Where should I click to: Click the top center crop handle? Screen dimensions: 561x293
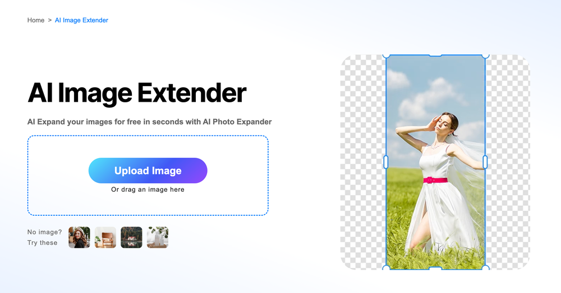pyautogui.click(x=435, y=55)
